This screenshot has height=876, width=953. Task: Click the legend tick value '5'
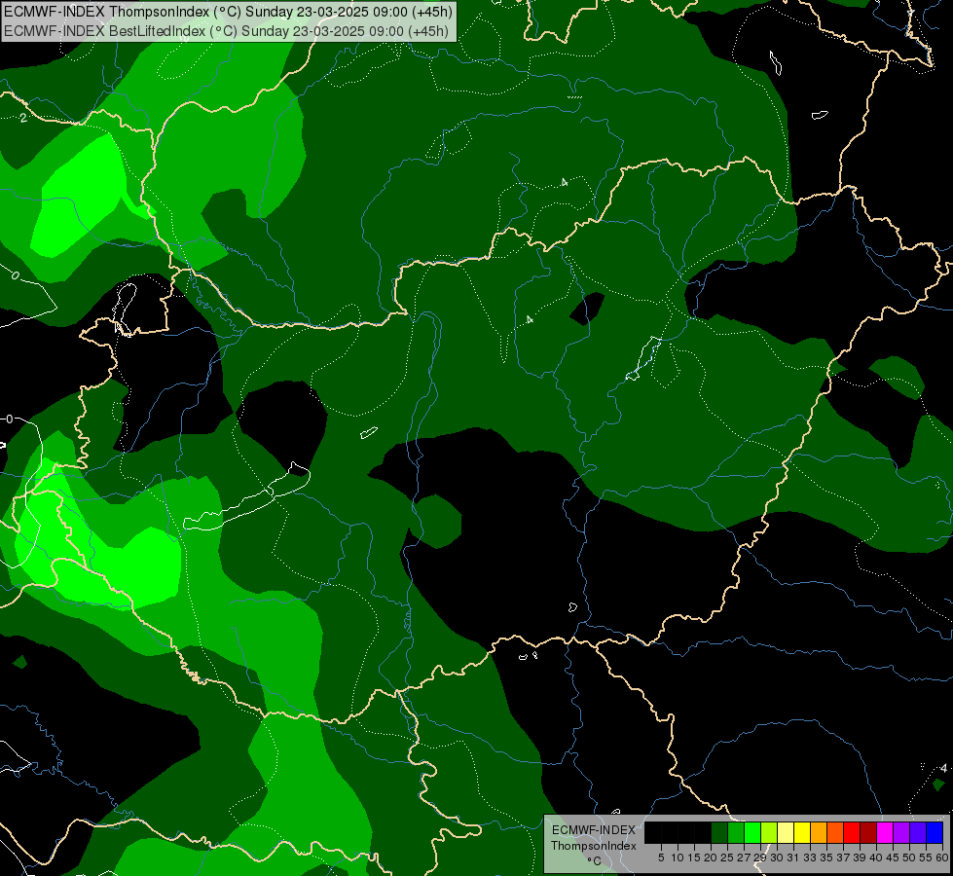(661, 858)
